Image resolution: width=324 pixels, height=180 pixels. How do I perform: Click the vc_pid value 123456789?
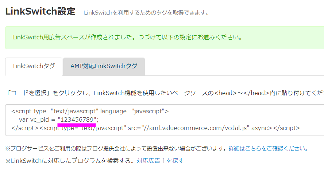pos(77,120)
